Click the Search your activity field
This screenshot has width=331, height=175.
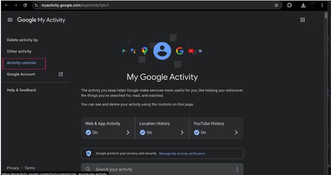pyautogui.click(x=162, y=169)
